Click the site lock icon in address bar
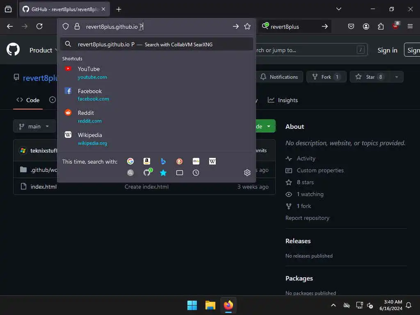This screenshot has height=315, width=420. click(x=77, y=26)
